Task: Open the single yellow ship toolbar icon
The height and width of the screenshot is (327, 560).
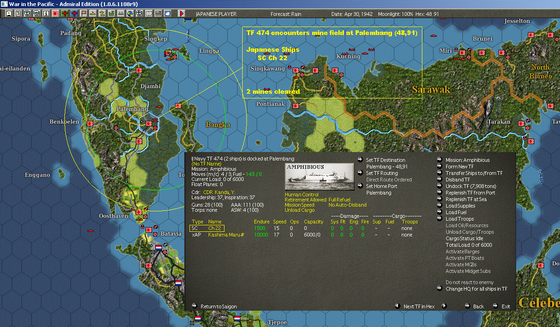Action: tap(92, 14)
